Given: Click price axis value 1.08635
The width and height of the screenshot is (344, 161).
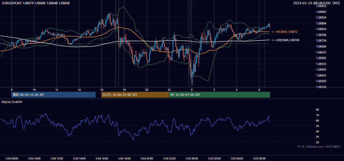Looking at the screenshot, I should 321,52.
